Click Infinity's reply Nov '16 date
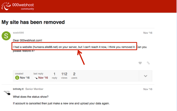The width and height of the screenshot is (177, 111). coord(148,89)
